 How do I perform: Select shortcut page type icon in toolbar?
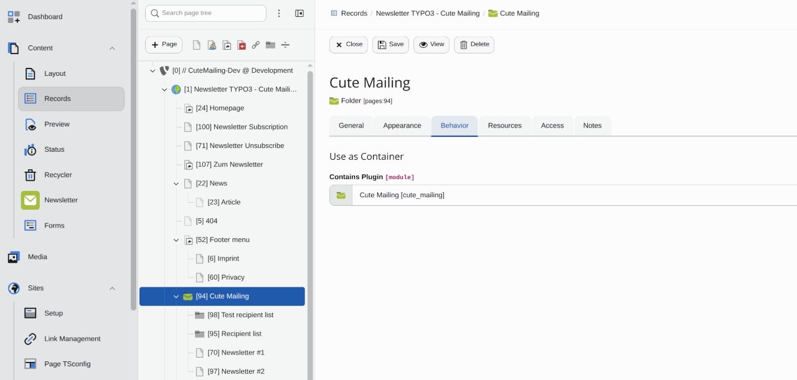[227, 45]
